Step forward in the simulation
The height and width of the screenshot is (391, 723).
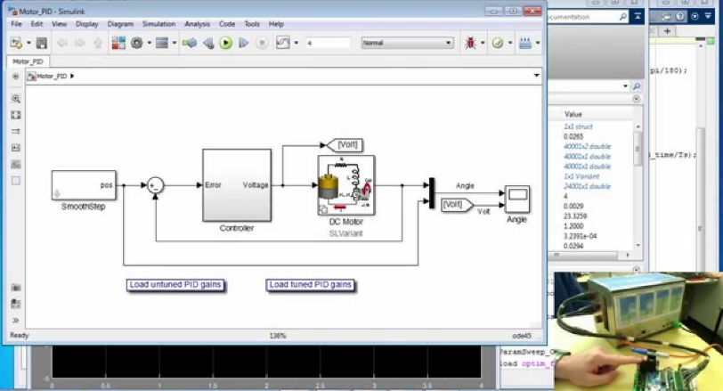[x=243, y=43]
